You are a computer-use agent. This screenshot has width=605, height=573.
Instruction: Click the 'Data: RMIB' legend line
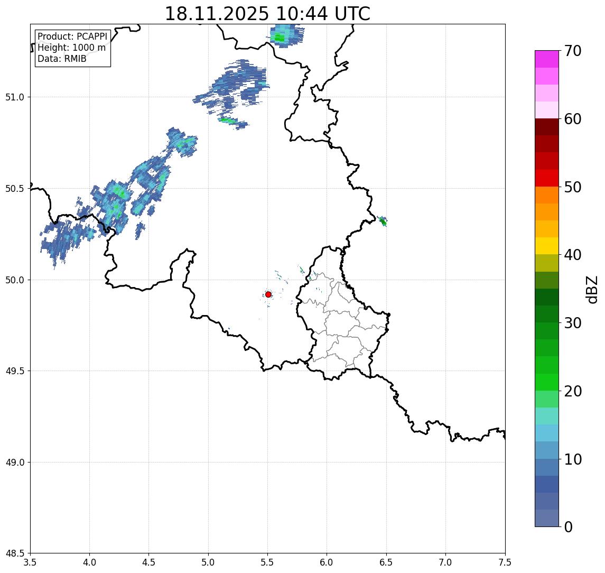point(62,59)
